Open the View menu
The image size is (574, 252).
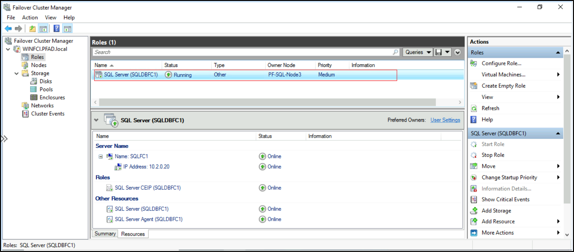pos(50,18)
